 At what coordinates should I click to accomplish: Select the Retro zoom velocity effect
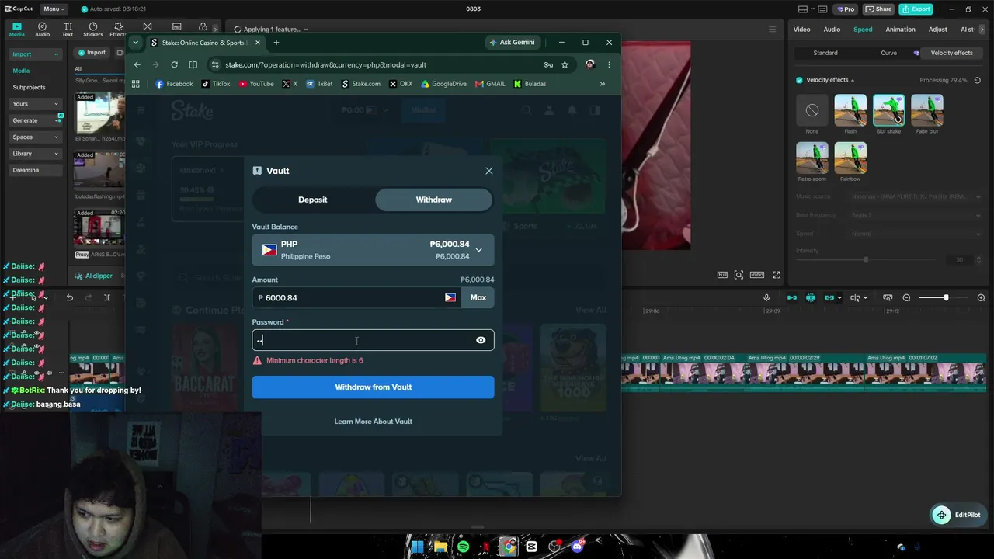pyautogui.click(x=812, y=158)
